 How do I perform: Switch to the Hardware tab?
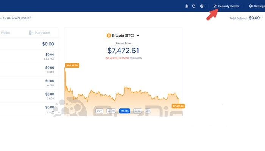39,33
